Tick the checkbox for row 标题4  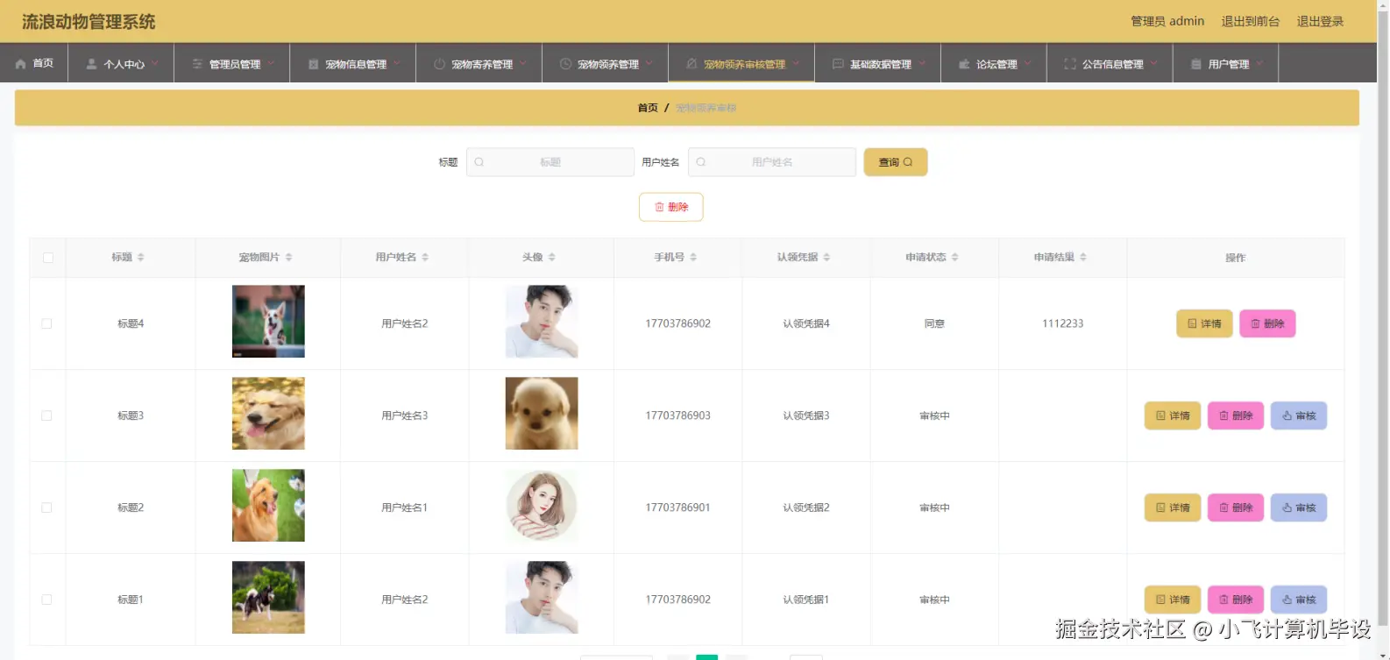47,323
